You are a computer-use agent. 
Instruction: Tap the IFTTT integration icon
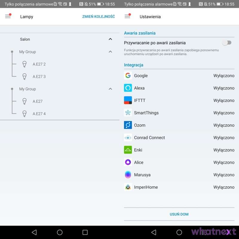click(128, 100)
